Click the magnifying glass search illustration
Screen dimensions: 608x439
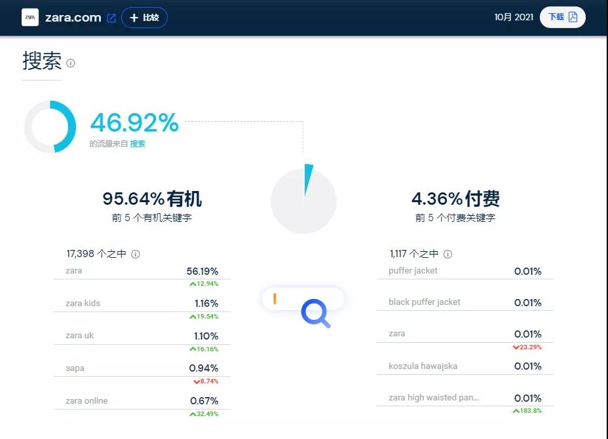(x=315, y=313)
